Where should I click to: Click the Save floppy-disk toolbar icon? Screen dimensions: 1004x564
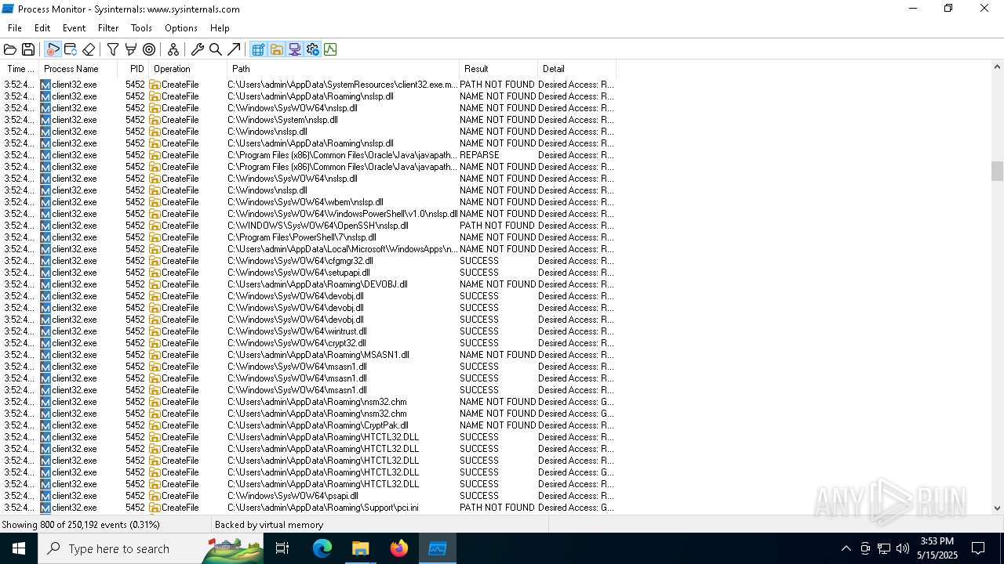[28, 49]
